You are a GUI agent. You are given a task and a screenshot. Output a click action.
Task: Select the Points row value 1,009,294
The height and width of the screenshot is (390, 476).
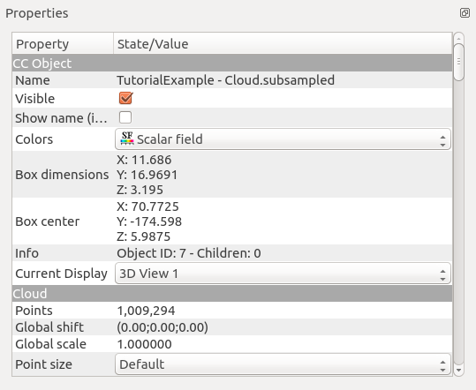pos(146,311)
